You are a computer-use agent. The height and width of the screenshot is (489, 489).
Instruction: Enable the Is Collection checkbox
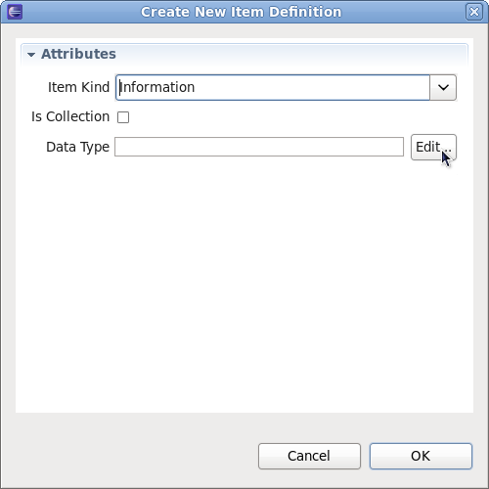123,117
